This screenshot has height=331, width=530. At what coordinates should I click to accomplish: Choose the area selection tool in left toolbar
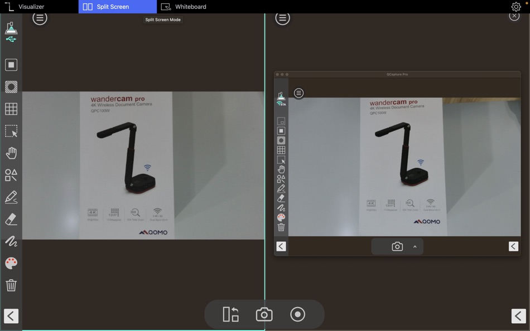[11, 131]
